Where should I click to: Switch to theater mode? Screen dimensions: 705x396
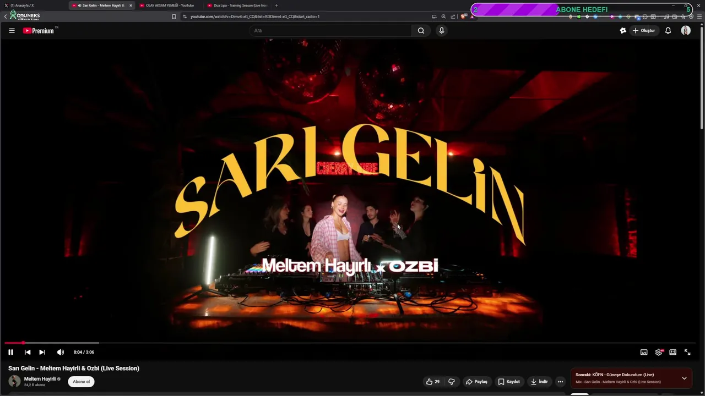coord(673,352)
